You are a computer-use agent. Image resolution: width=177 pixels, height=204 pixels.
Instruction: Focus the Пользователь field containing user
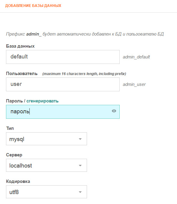63,84
